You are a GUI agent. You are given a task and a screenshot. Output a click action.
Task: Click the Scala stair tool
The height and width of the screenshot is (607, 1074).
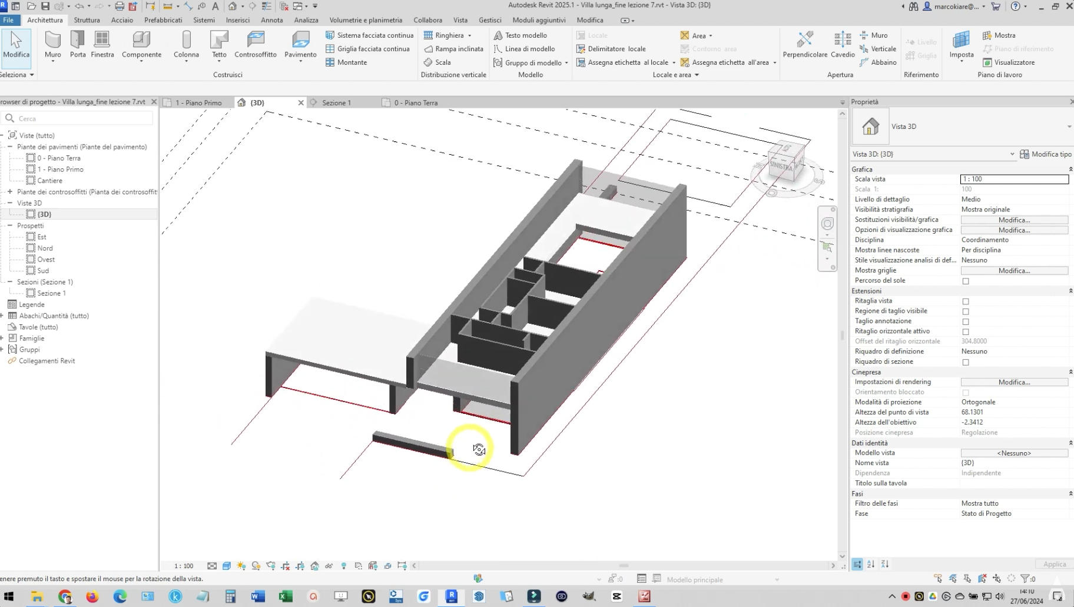[437, 62]
